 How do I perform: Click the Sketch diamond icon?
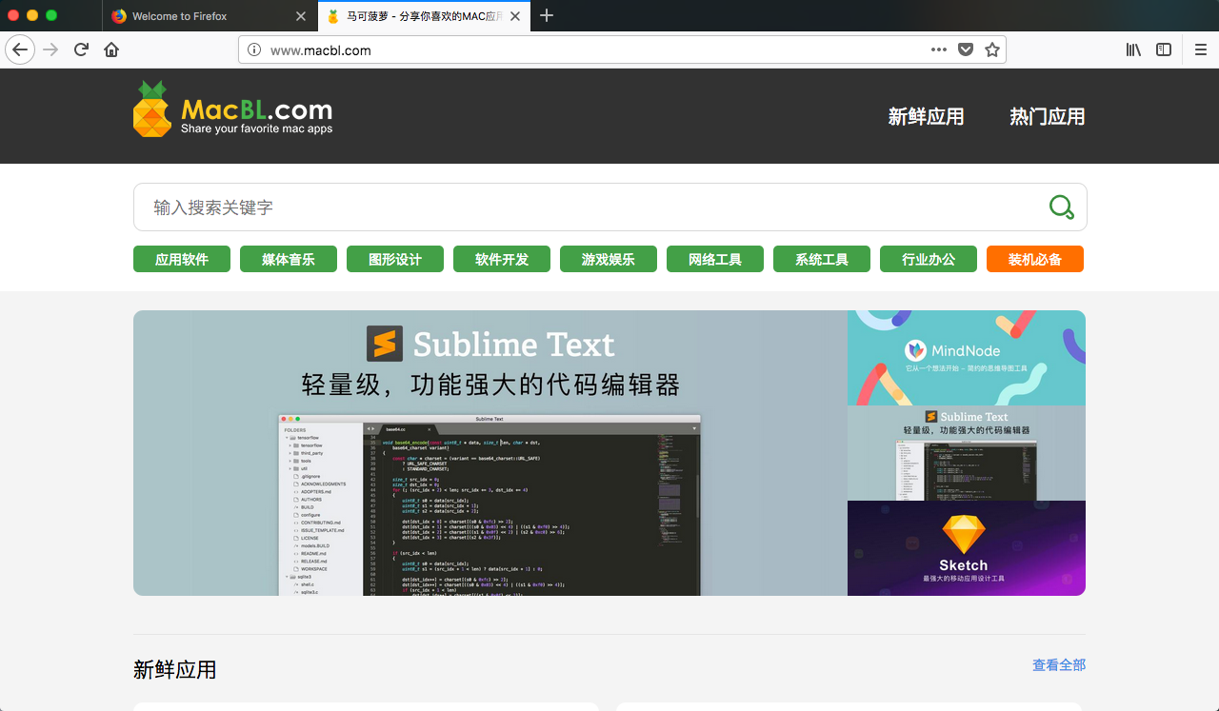(965, 535)
